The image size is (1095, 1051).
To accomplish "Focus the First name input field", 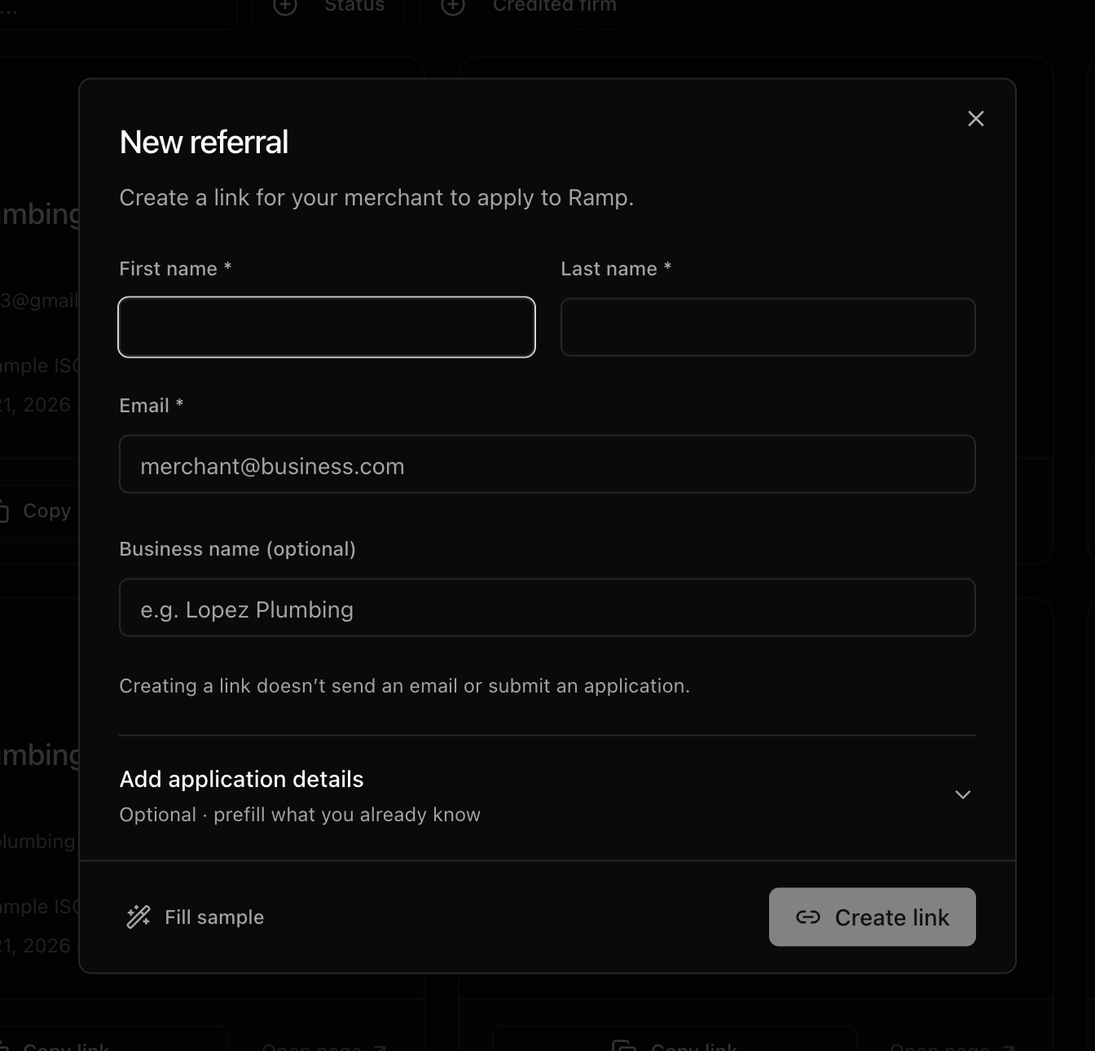I will point(327,327).
